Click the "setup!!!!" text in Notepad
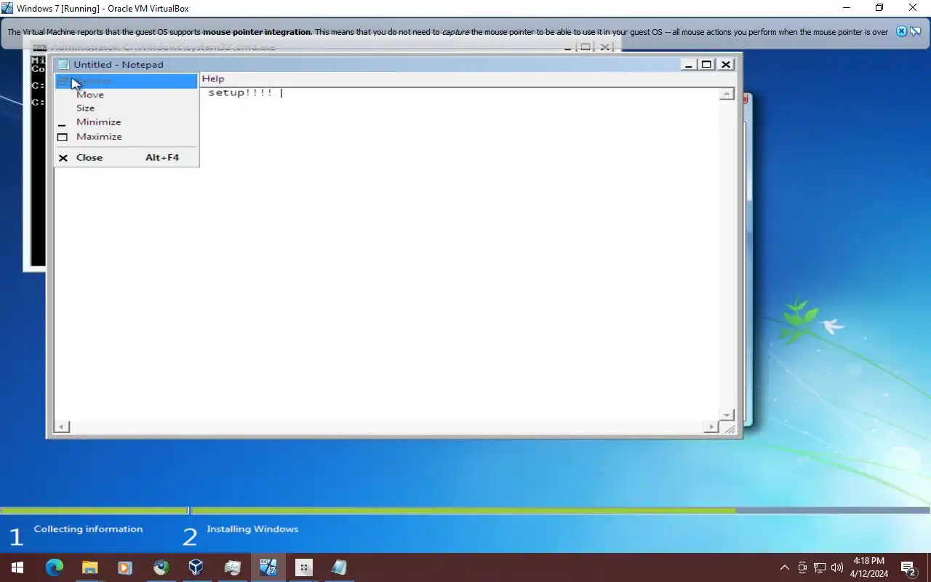Image resolution: width=931 pixels, height=582 pixels. (240, 93)
